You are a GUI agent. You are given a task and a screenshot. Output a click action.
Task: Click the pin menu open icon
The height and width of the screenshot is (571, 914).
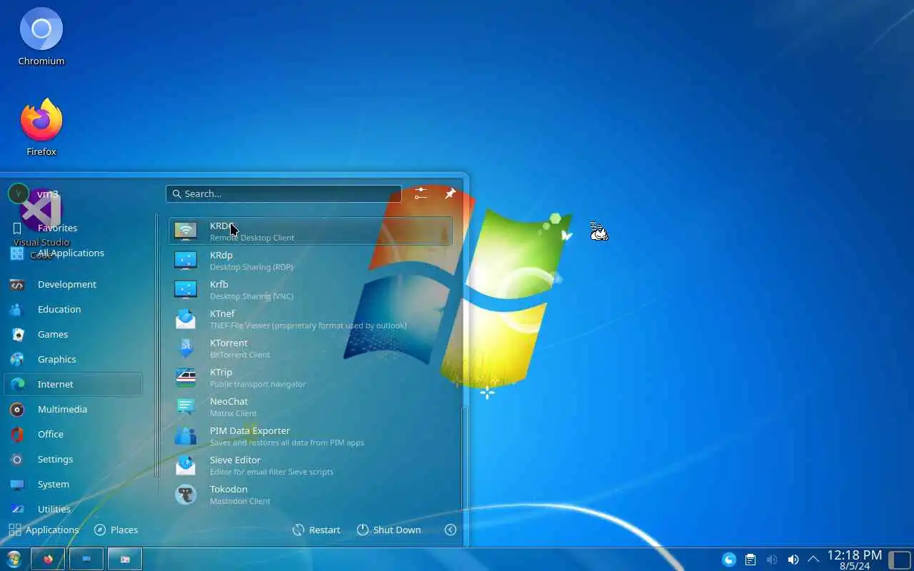point(451,193)
